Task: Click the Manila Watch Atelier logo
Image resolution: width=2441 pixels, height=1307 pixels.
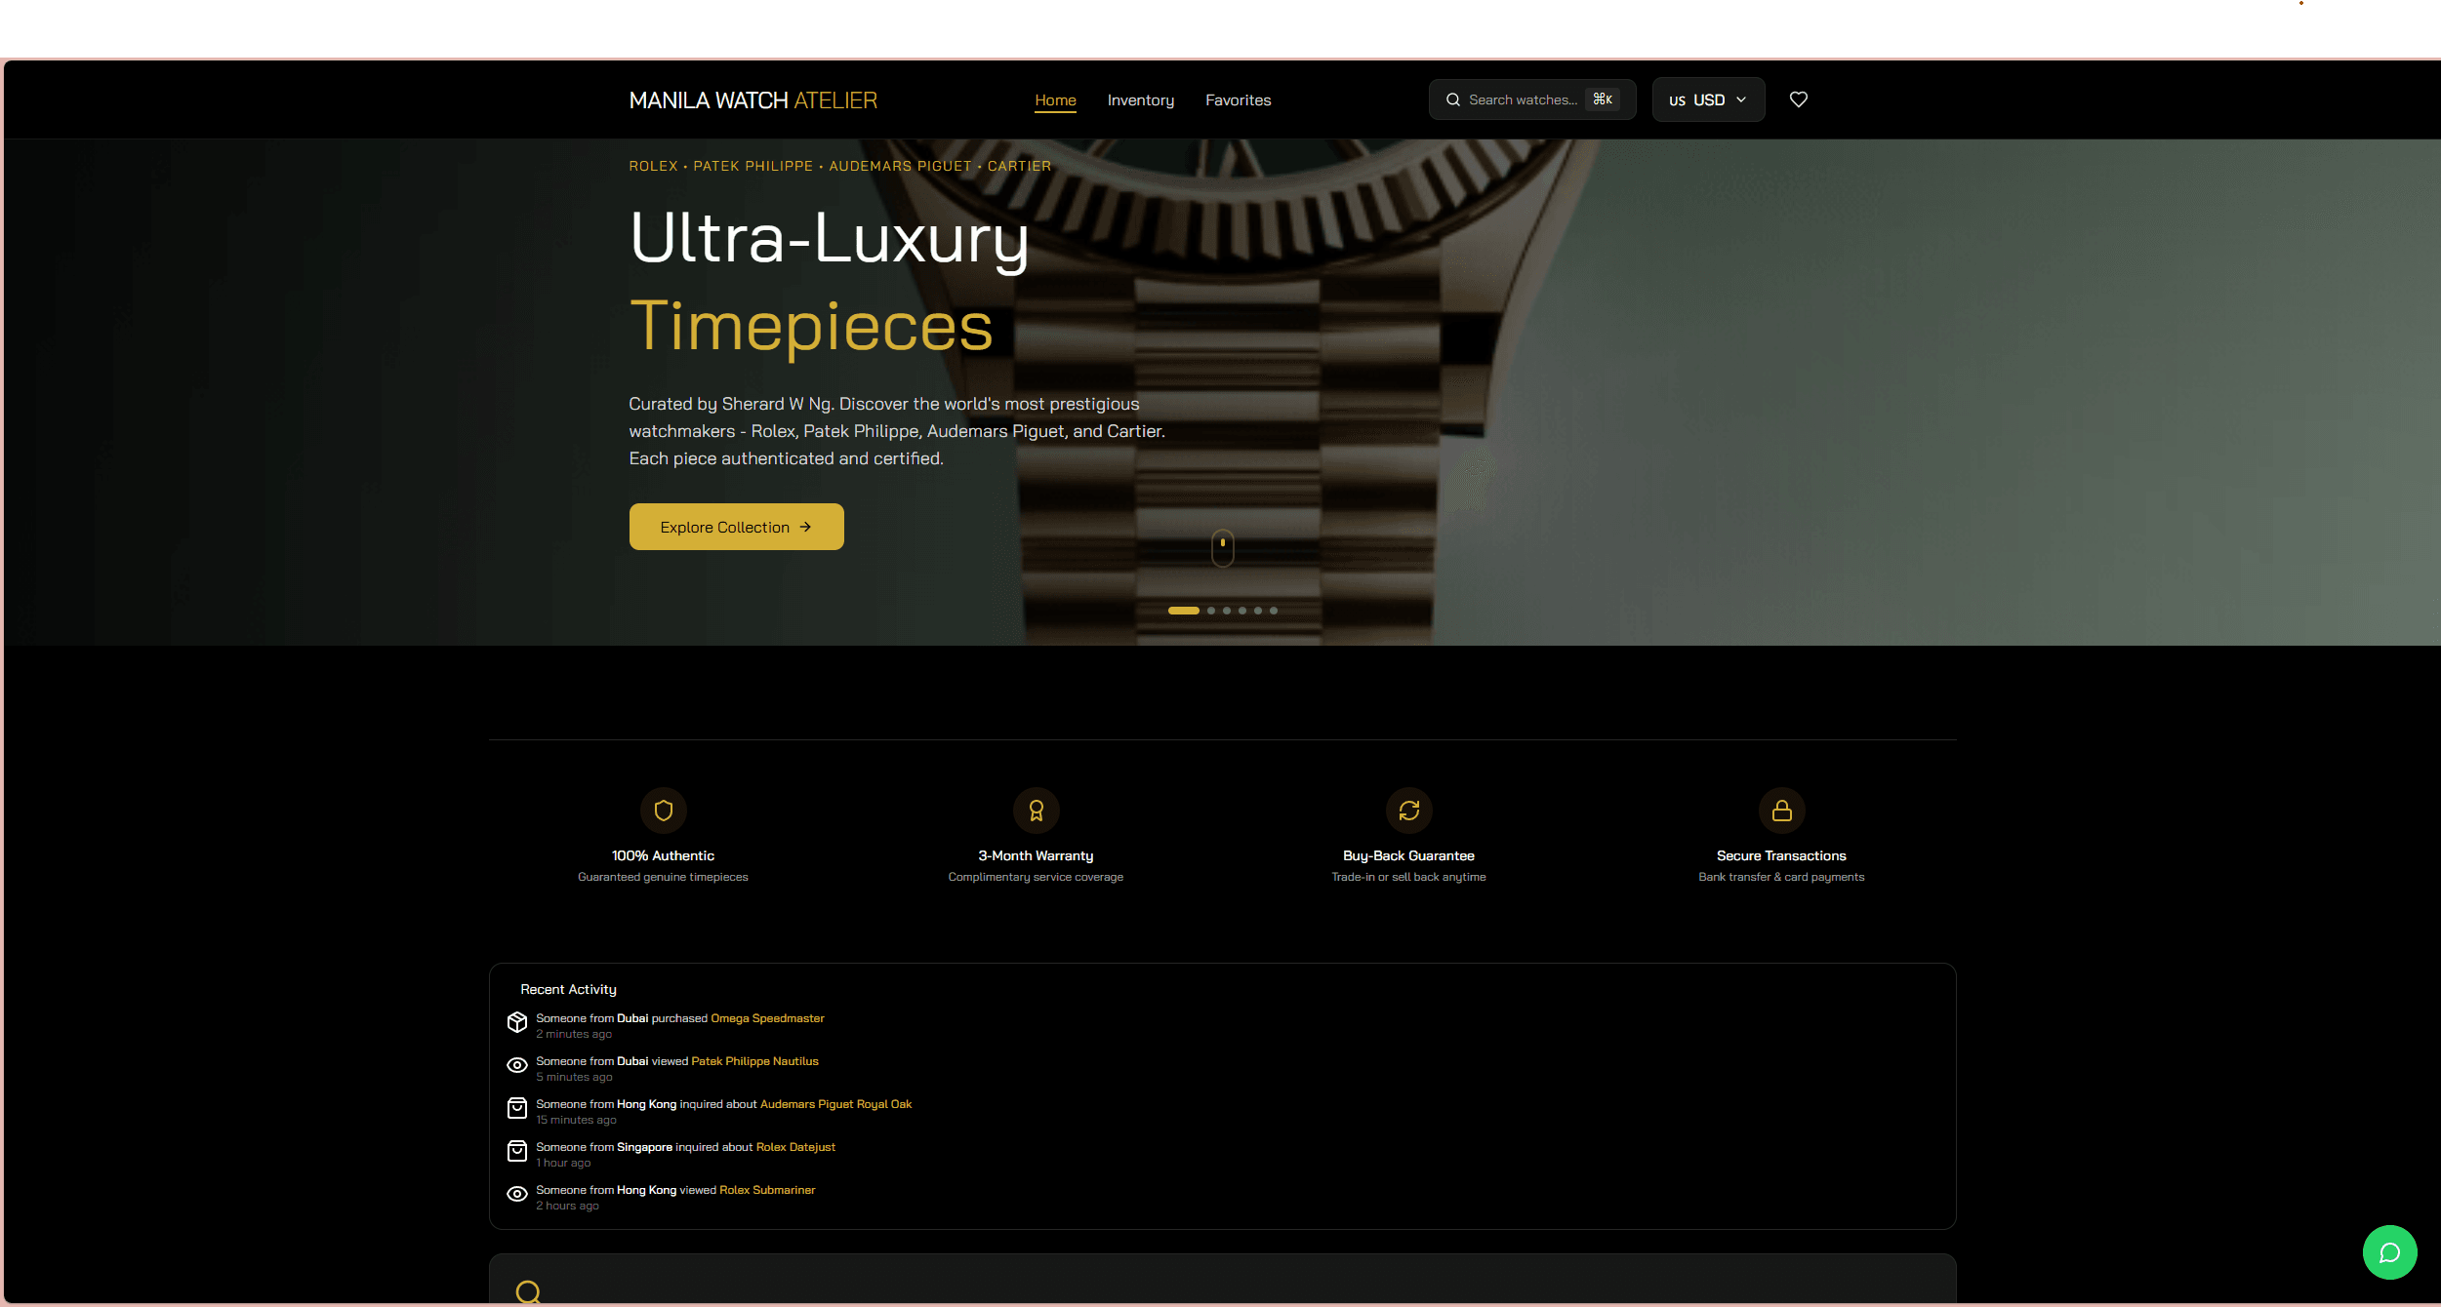Action: click(753, 100)
